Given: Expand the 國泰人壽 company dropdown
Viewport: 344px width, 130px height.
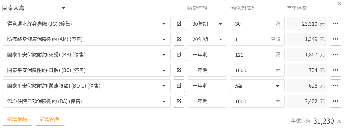Looking at the screenshot, I should pos(63,8).
